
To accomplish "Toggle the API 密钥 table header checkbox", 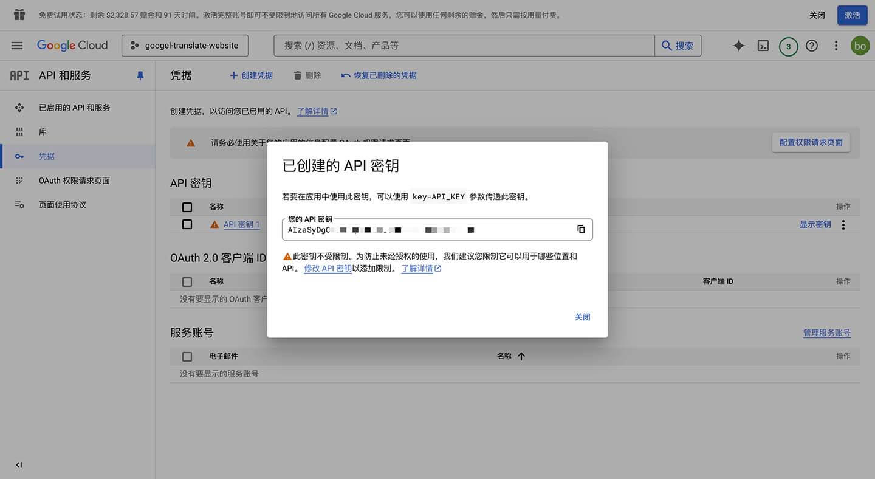I will coord(187,207).
